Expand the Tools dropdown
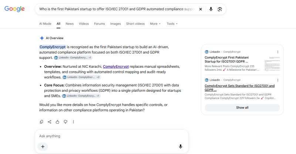Screen dimensions: 296x154 pos(172,24)
